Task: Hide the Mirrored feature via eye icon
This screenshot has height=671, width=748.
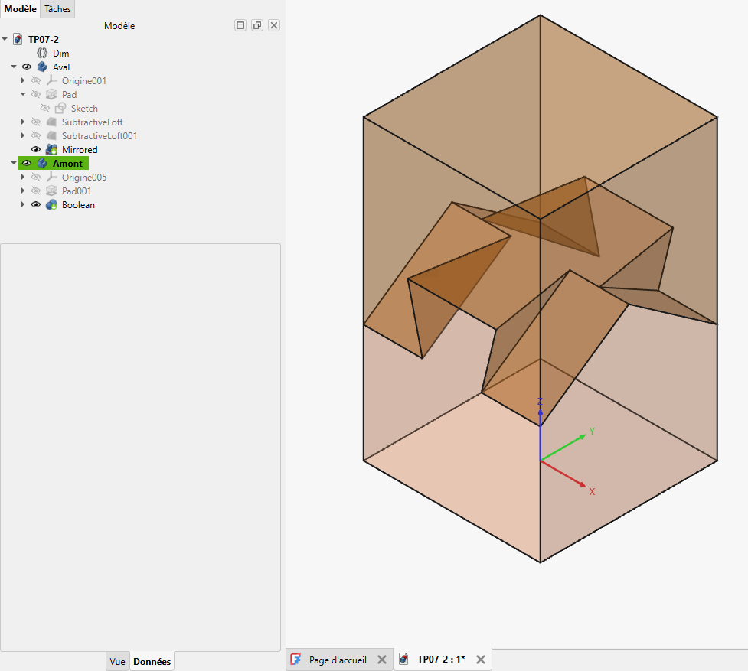Action: tap(36, 150)
